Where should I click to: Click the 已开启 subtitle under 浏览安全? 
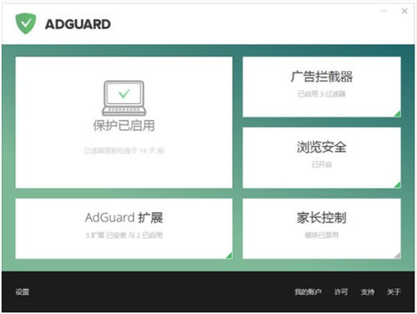(x=322, y=165)
